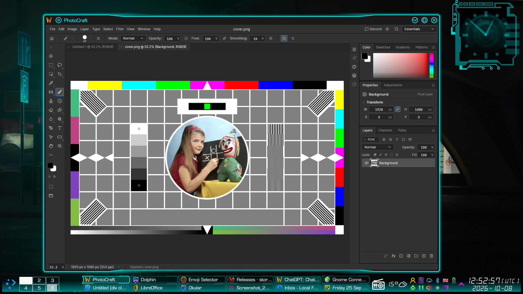Switch to the Adjustments tab
The height and width of the screenshot is (294, 523).
pos(393,85)
